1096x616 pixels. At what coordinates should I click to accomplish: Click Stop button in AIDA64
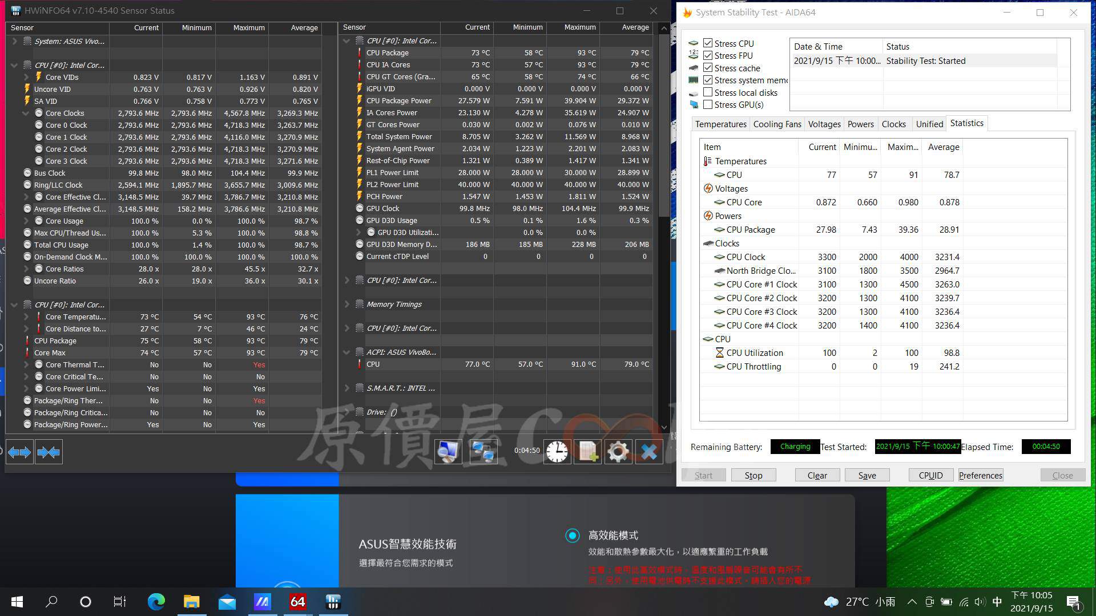coord(753,475)
